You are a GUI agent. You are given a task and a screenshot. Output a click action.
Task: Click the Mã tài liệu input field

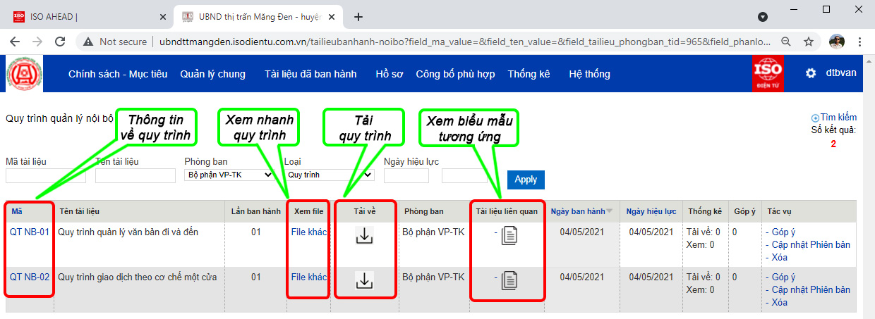click(x=46, y=176)
